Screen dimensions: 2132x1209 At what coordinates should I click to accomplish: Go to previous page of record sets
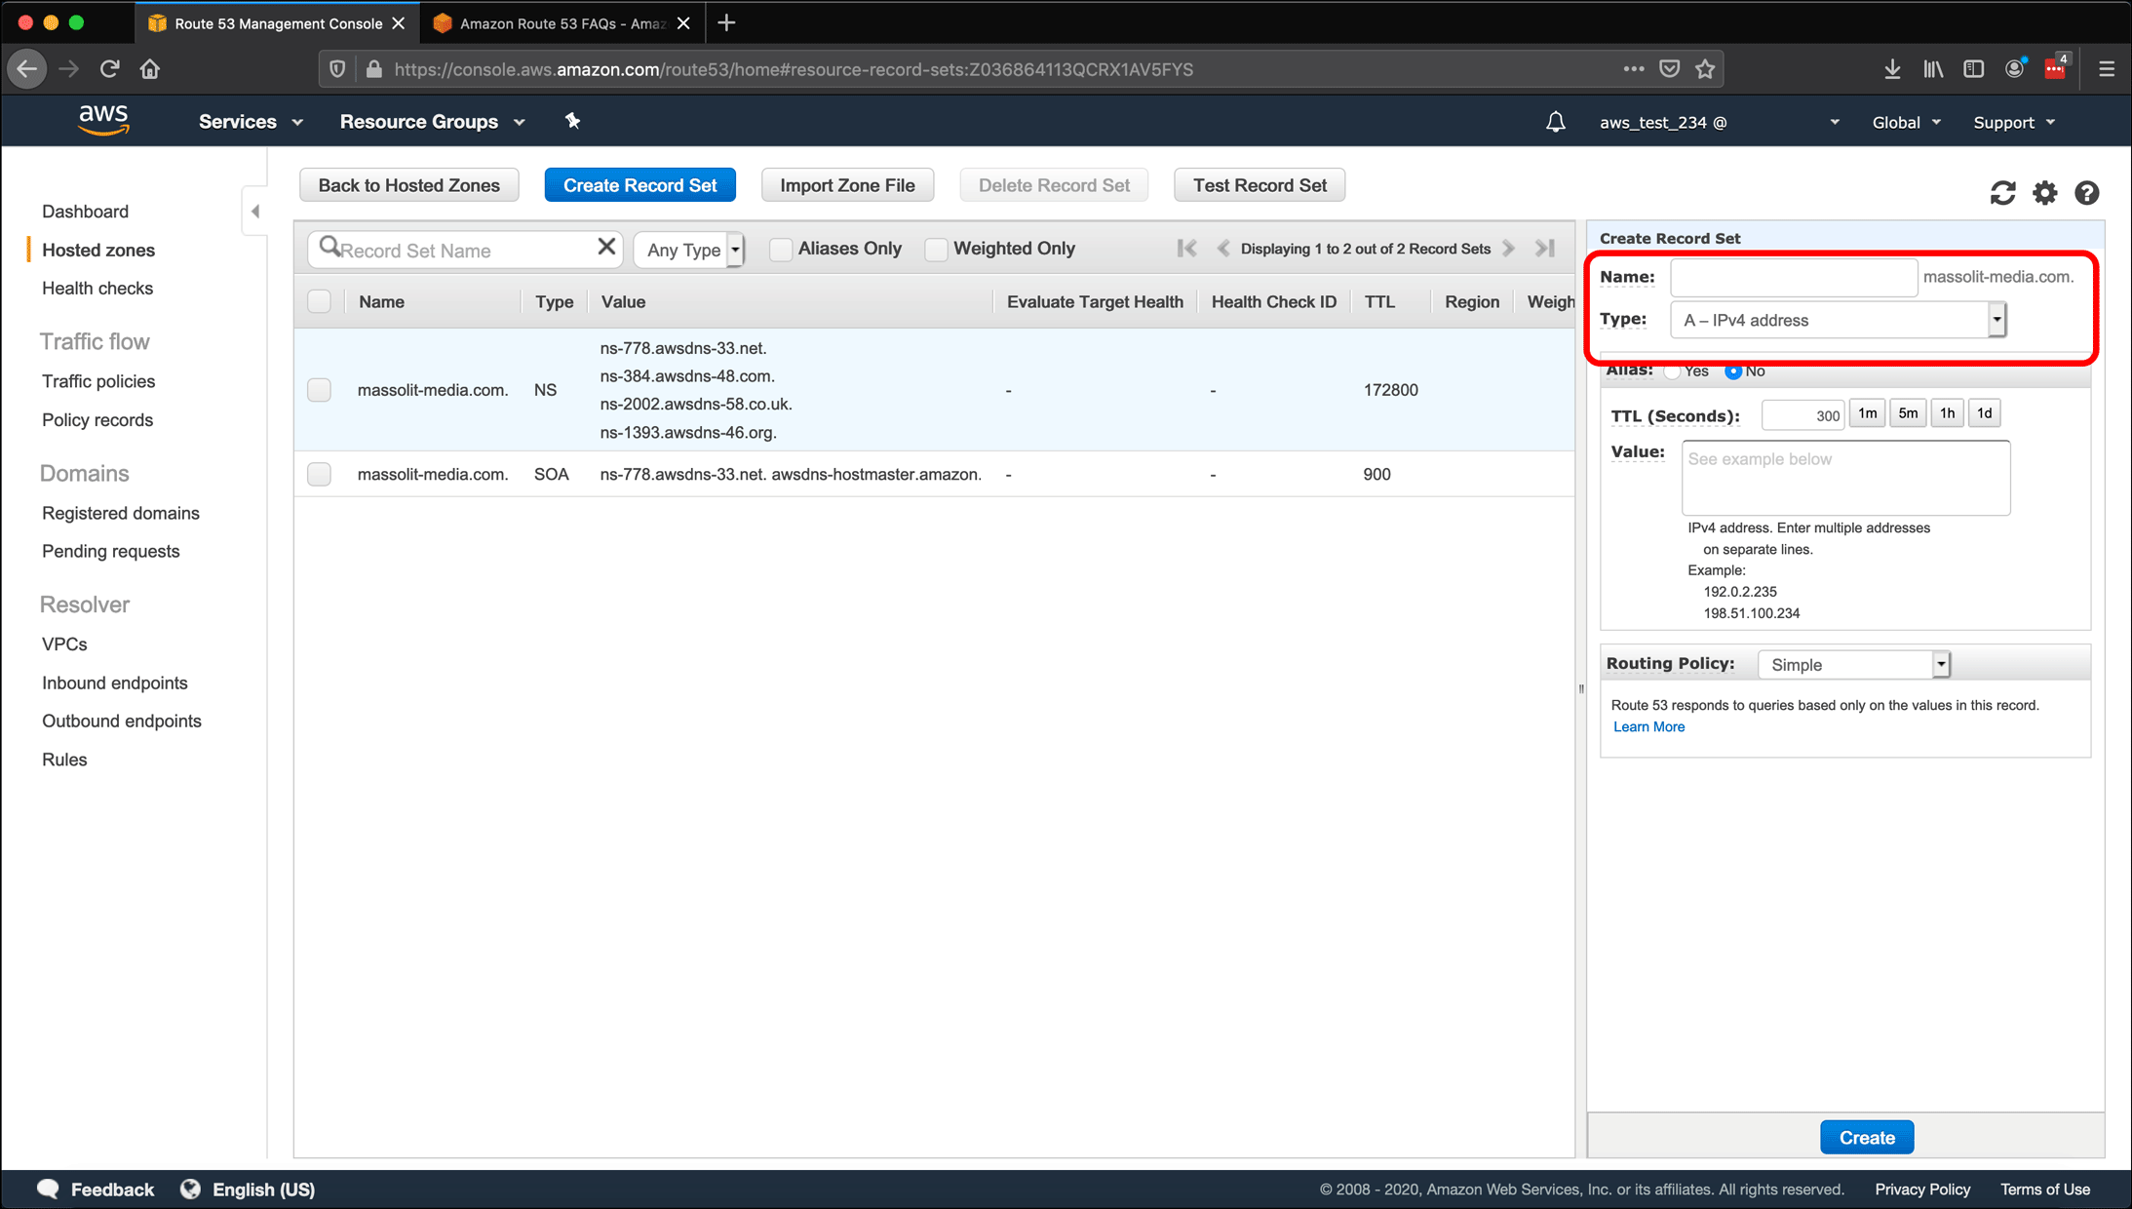tap(1222, 249)
